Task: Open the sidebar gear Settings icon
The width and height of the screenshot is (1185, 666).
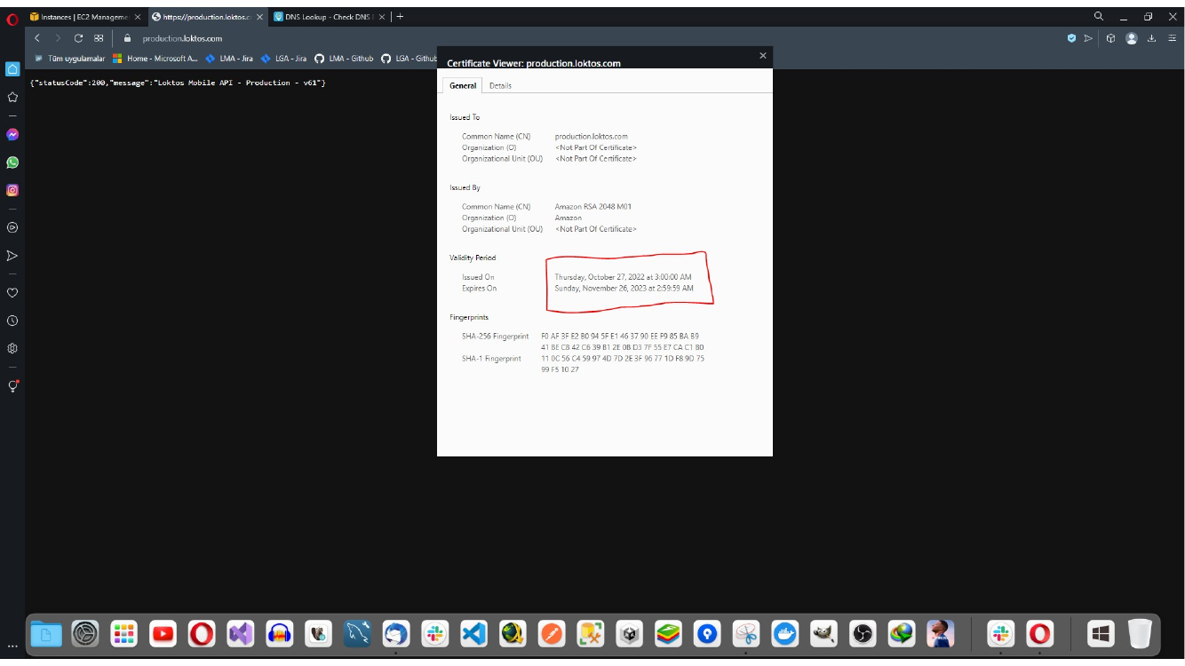Action: pos(12,348)
